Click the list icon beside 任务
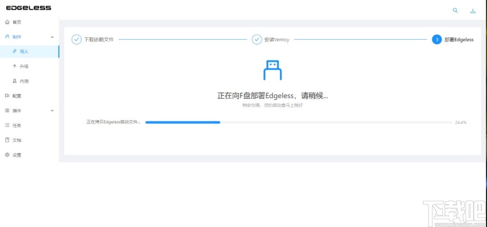This screenshot has height=227, width=487. tap(8, 125)
